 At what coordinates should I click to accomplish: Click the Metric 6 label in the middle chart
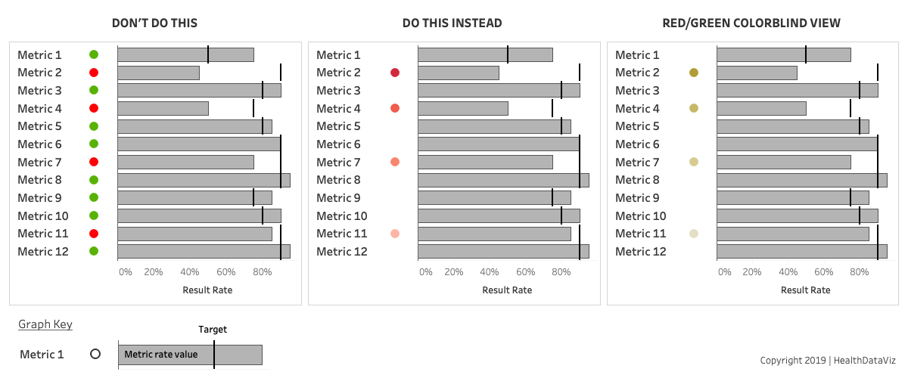tap(338, 144)
